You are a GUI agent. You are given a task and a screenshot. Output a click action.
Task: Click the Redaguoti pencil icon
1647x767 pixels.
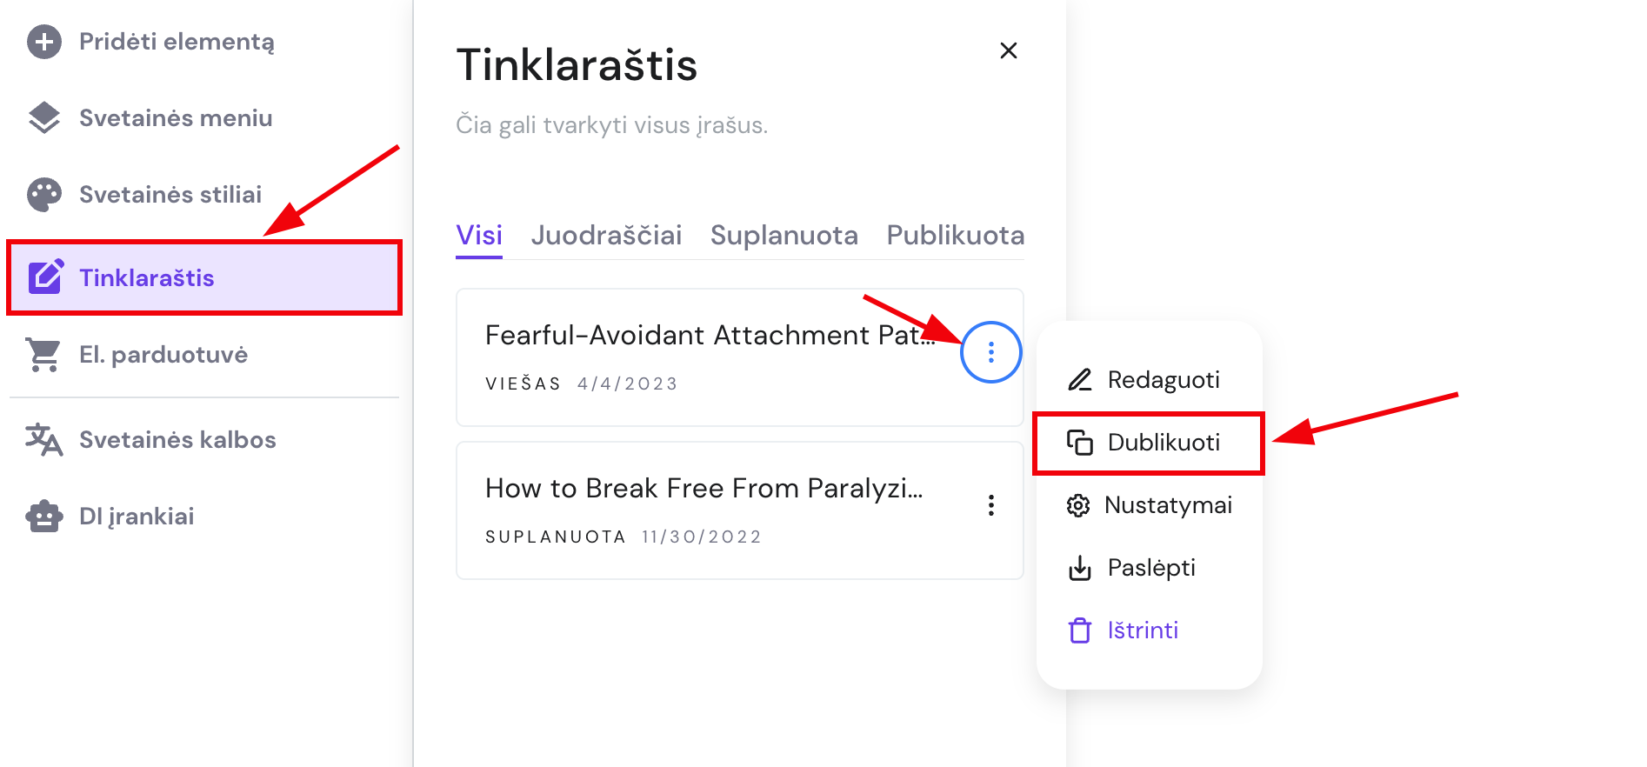1080,379
